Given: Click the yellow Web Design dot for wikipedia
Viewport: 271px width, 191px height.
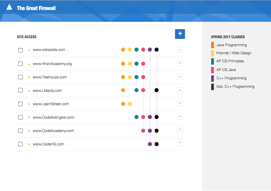Looking at the screenshot, I should (130, 50).
